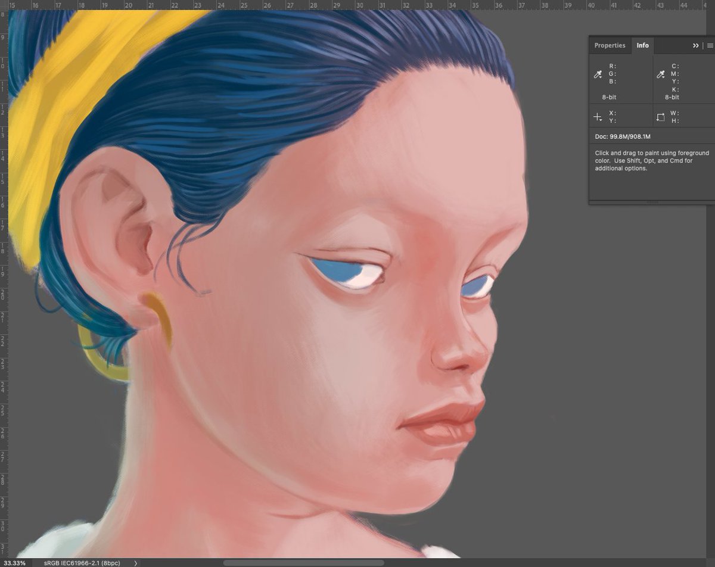Click the transform W/H icon in the Info panel
Image resolution: width=715 pixels, height=567 pixels.
tap(660, 117)
